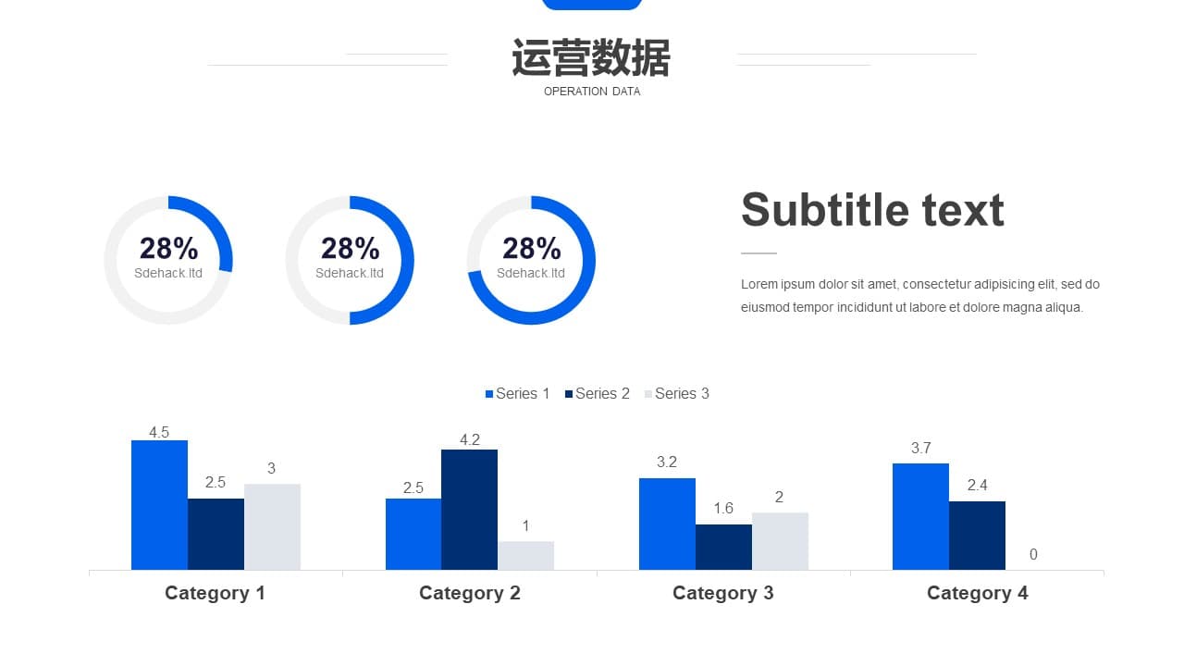Click the Sdehack.ltd label in first donut
Viewport: 1184px width, 666px height.
tap(168, 273)
